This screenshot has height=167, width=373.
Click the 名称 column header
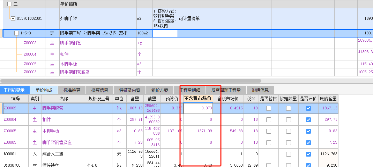(x=64, y=99)
